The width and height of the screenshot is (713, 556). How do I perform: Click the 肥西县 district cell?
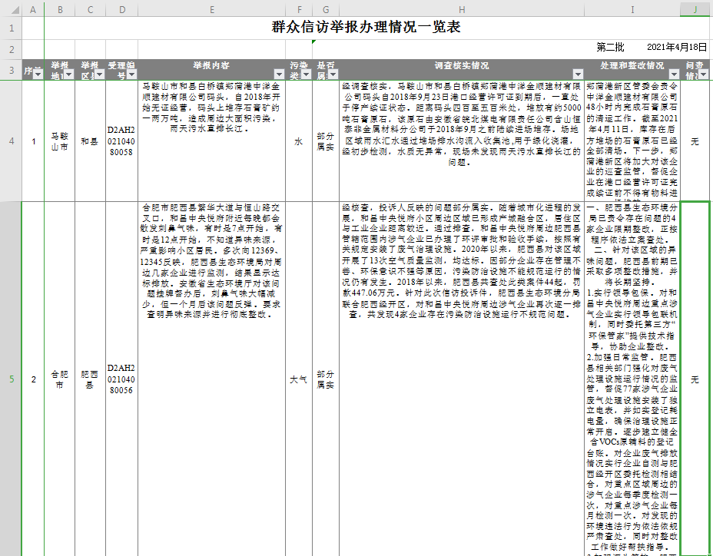[x=90, y=379]
